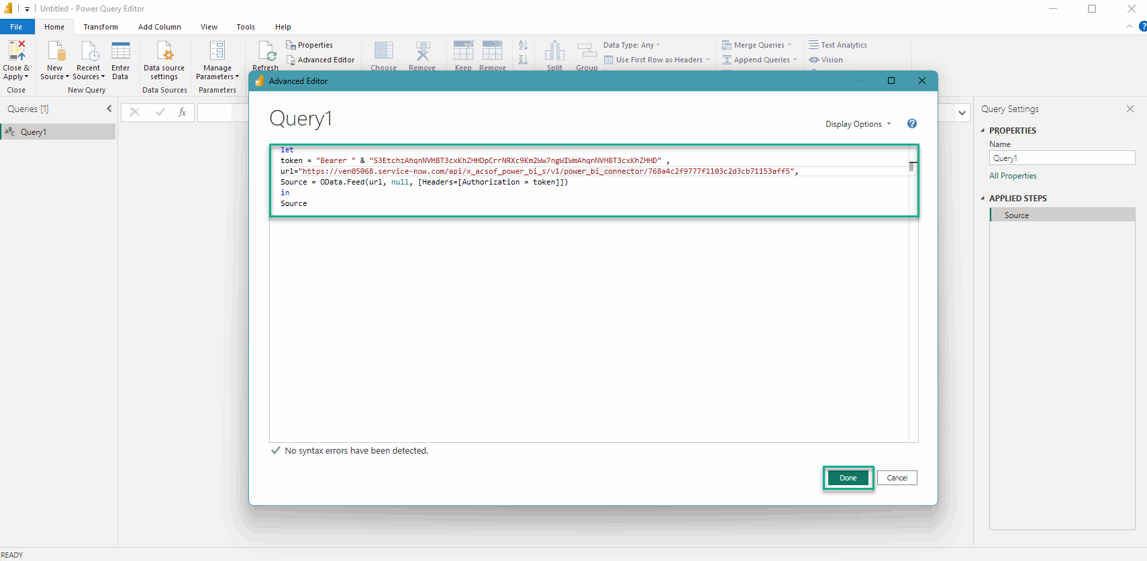
Task: Open Data source settings icon
Action: tap(165, 51)
